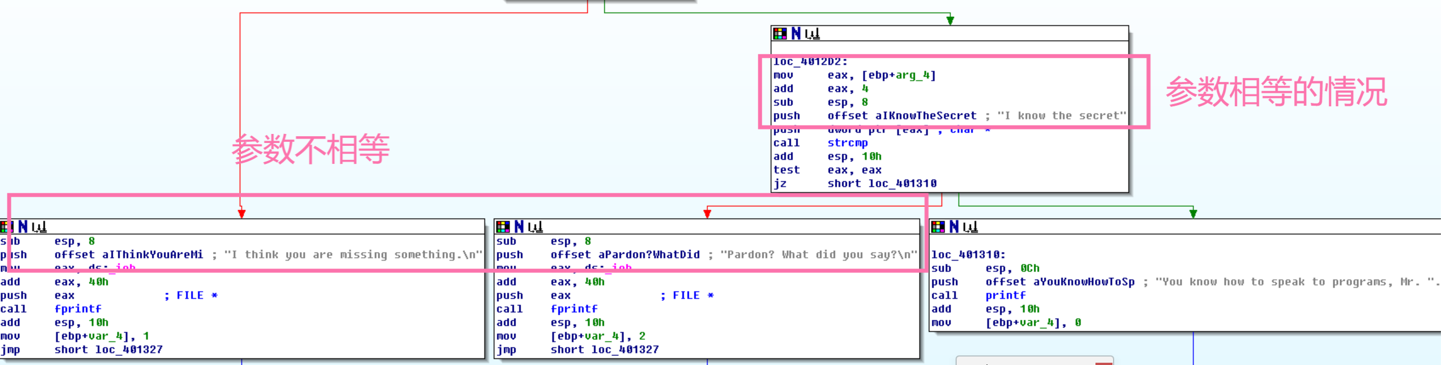
Task: Select the 'mov eax, [ebp+arg_4]' instruction
Action: coord(855,75)
